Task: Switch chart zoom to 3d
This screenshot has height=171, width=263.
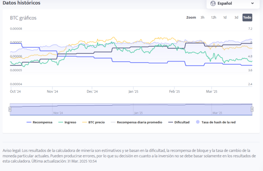Action: tap(236, 17)
